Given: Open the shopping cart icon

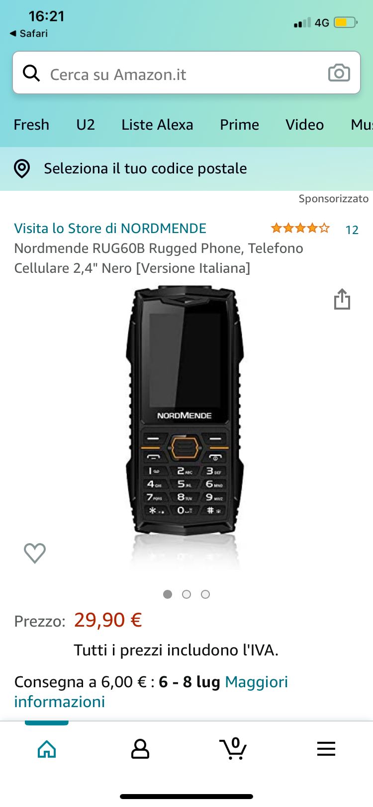Looking at the screenshot, I should point(233,748).
